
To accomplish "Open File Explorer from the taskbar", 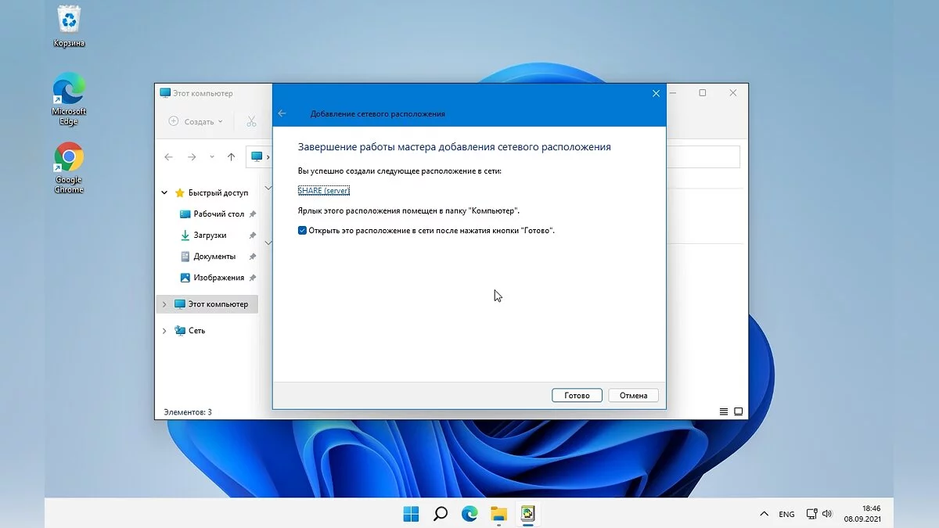I will 498,514.
